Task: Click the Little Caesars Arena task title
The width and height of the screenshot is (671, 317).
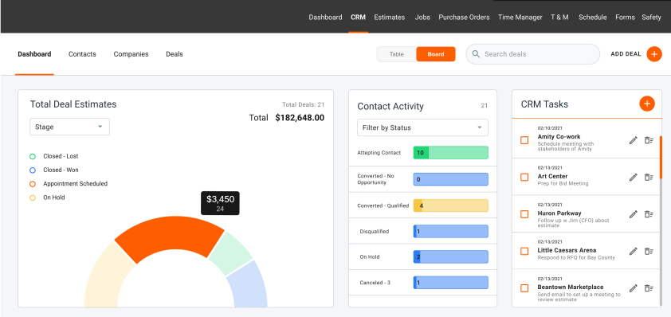Action: [x=567, y=250]
